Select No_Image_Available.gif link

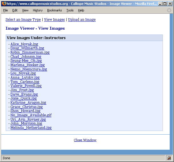[31, 115]
